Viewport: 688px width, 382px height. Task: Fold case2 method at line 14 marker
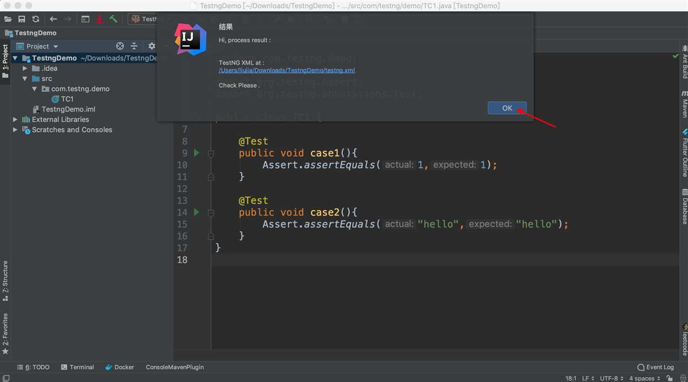(211, 212)
